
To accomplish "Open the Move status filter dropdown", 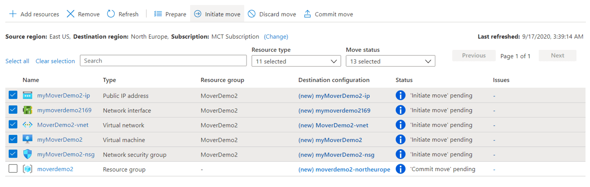I will pyautogui.click(x=390, y=61).
